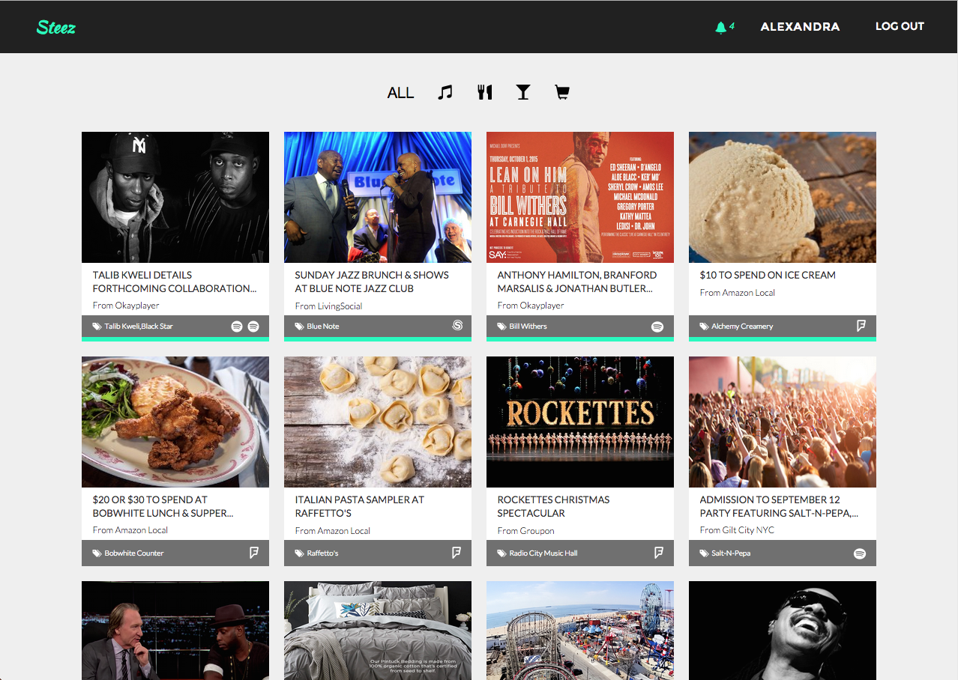Click LOG OUT

[900, 26]
